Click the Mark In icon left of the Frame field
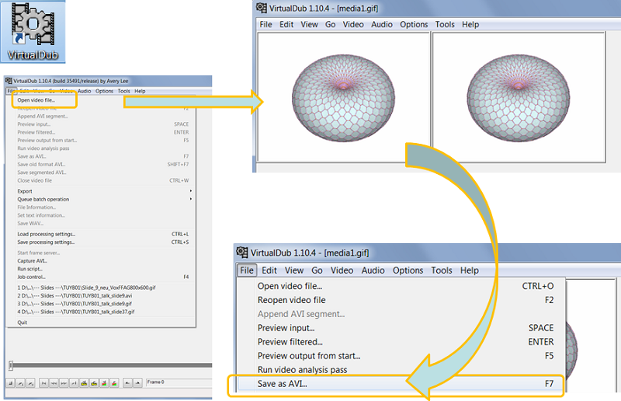The width and height of the screenshot is (621, 401). [x=127, y=383]
